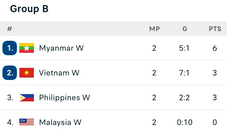Click Vietnam's 7:1 goals value
This screenshot has height=134, width=227.
185,73
